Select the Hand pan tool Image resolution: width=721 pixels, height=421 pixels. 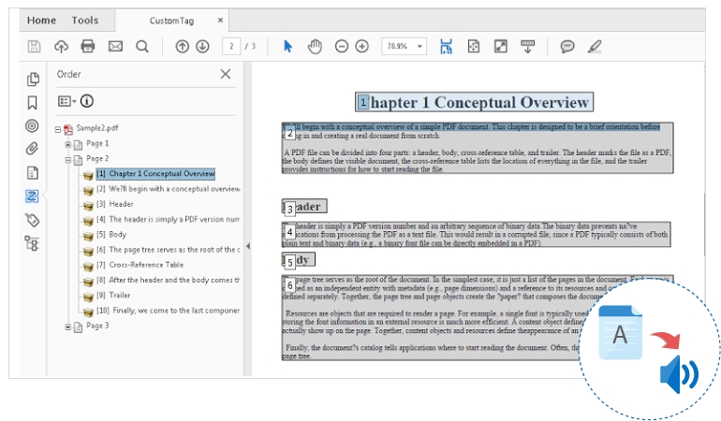315,46
